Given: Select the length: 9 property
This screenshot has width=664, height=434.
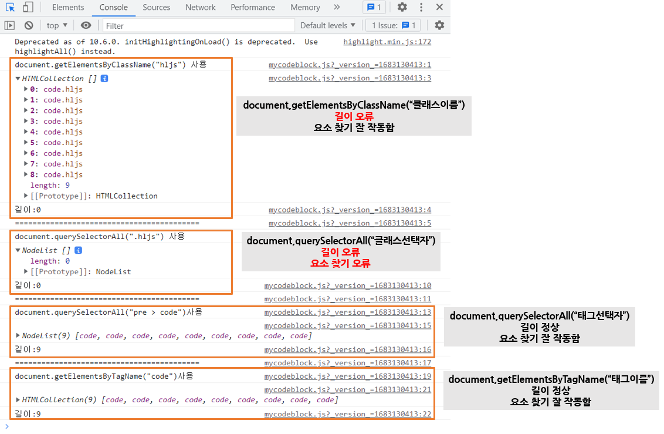Looking at the screenshot, I should (50, 185).
